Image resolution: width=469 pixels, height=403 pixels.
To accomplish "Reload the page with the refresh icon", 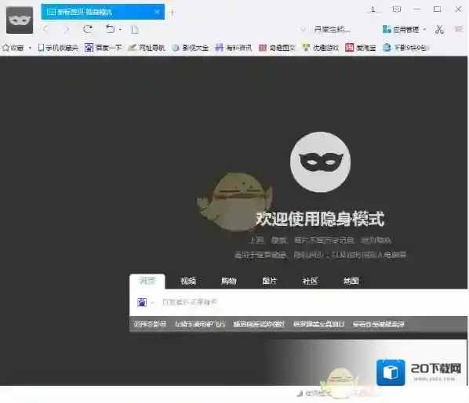I will (x=88, y=29).
